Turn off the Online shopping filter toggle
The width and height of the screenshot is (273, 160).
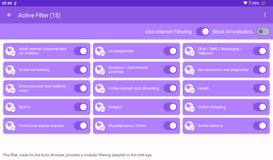point(260,107)
